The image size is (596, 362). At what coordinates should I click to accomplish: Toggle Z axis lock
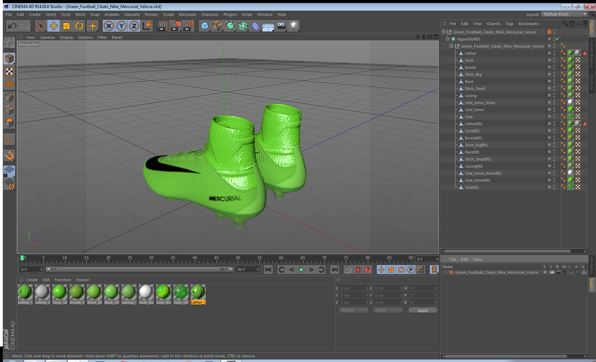pyautogui.click(x=134, y=26)
